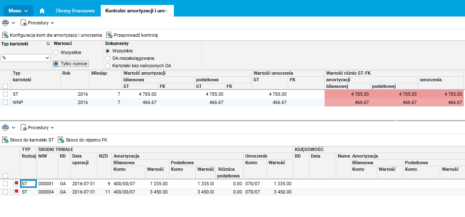
Task: Expand the lower Procedury dropdown
Action: click(x=38, y=127)
